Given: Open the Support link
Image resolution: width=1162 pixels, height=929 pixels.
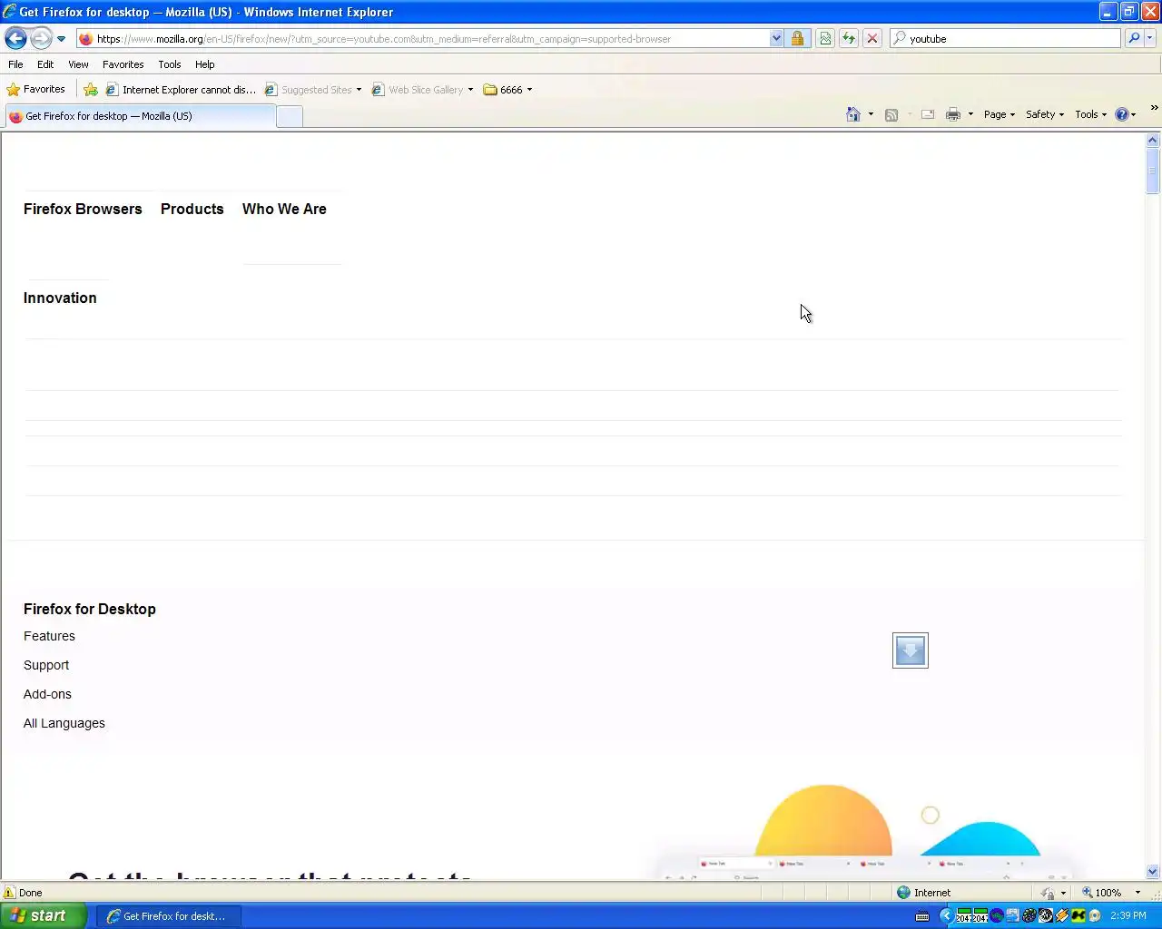Looking at the screenshot, I should pos(46,665).
